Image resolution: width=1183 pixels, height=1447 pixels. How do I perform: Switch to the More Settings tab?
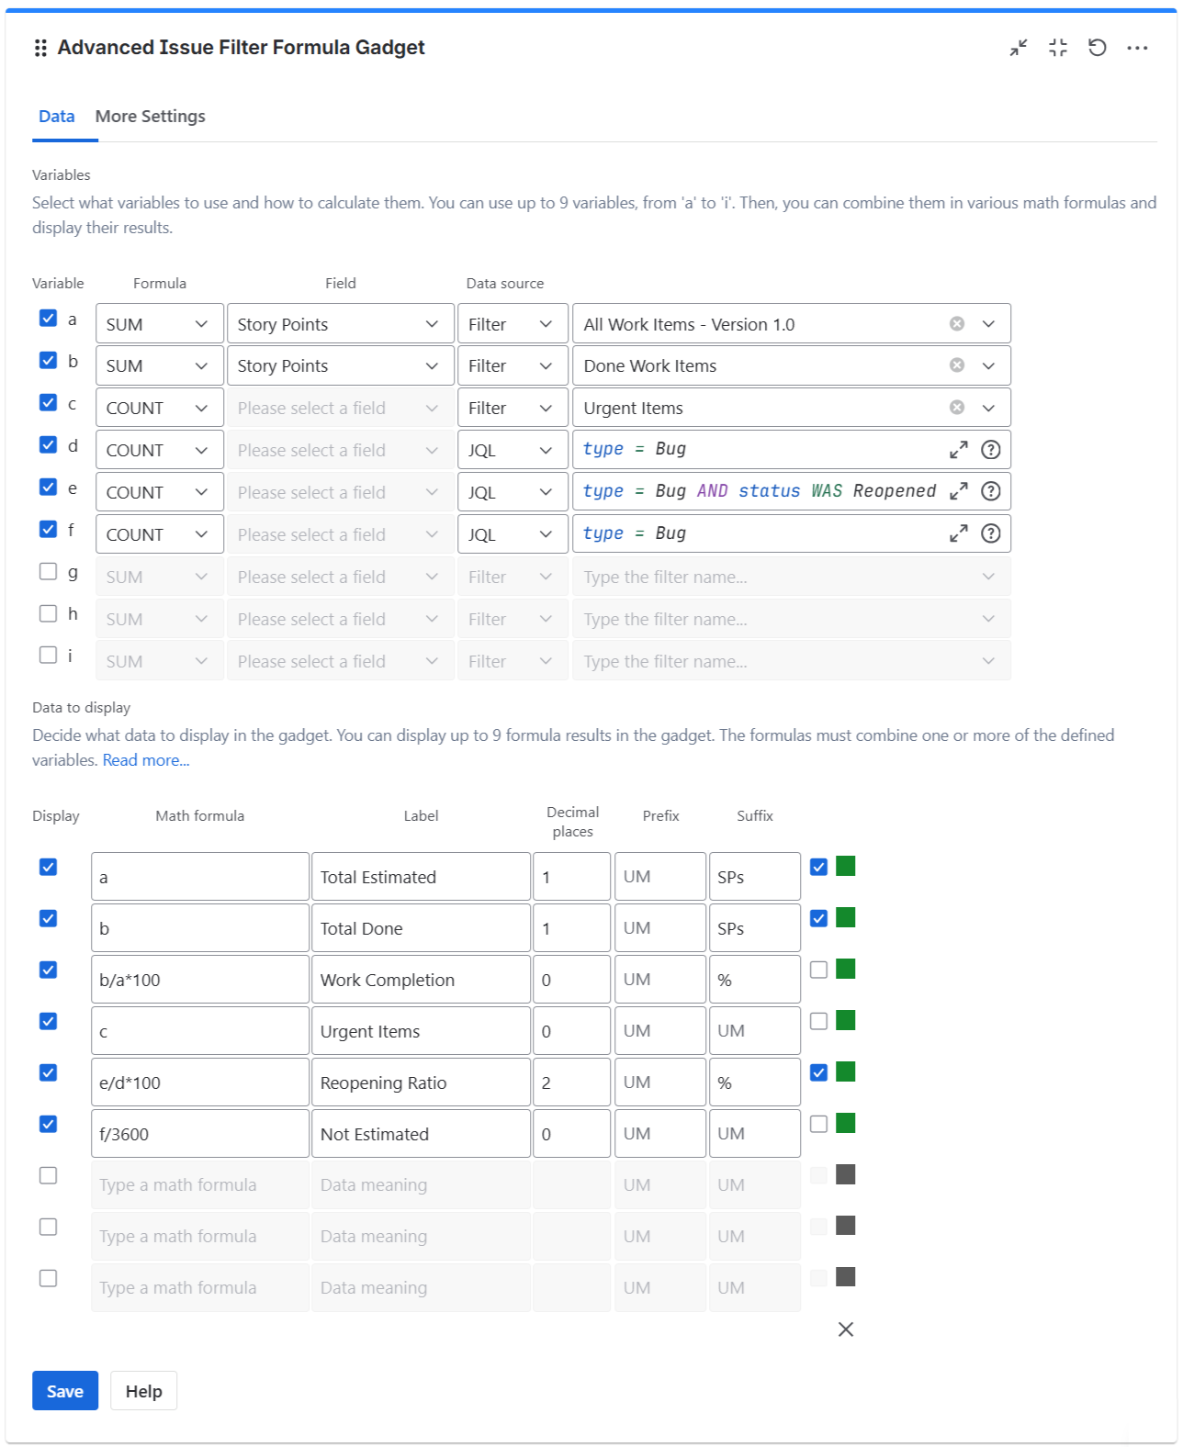point(151,117)
